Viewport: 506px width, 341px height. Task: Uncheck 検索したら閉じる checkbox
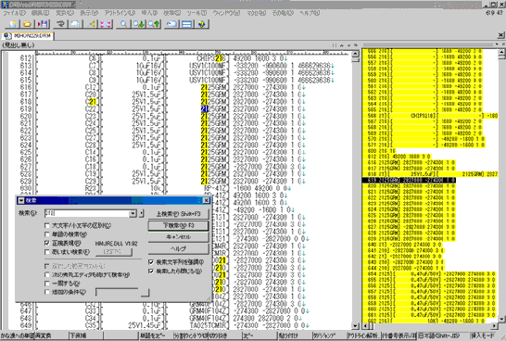[151, 271]
